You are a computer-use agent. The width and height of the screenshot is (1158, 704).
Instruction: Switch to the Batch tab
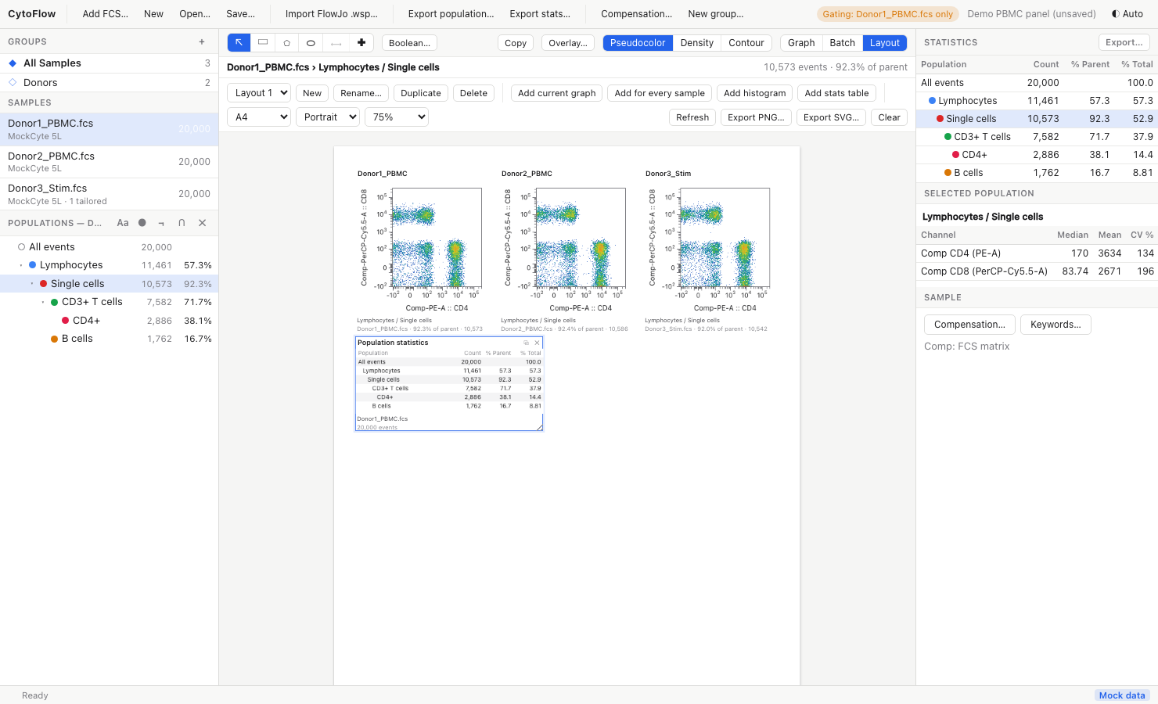(x=843, y=43)
